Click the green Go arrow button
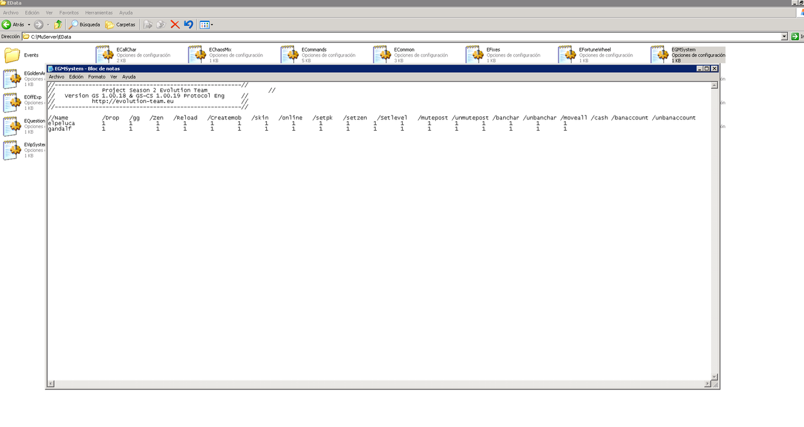The image size is (804, 427). tap(795, 36)
